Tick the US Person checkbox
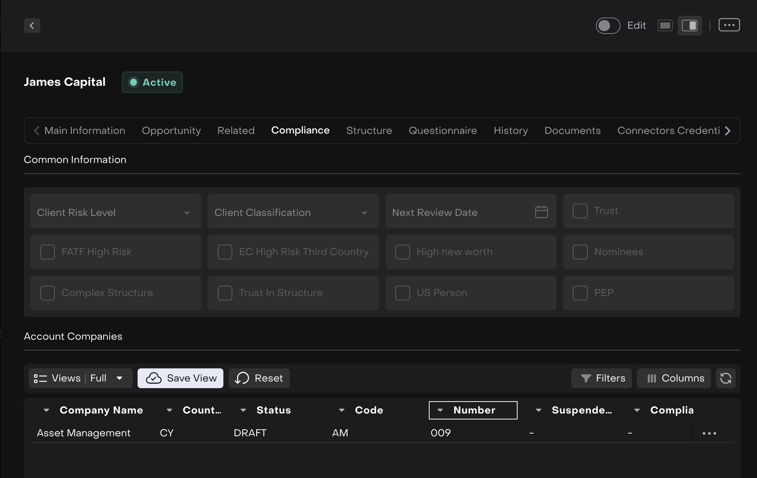The width and height of the screenshot is (757, 478). [x=402, y=293]
